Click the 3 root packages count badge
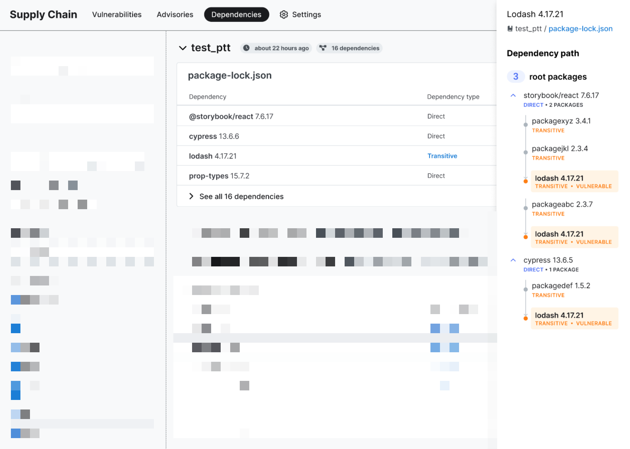The width and height of the screenshot is (630, 449). point(516,77)
